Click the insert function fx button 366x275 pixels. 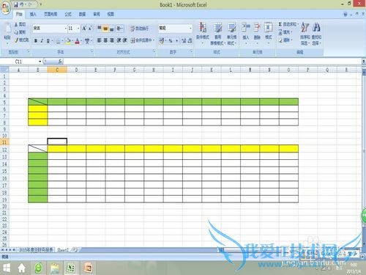coord(60,62)
